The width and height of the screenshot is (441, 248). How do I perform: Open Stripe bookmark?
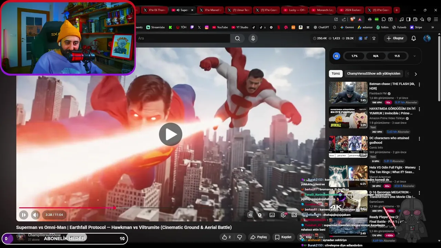(x=416, y=27)
